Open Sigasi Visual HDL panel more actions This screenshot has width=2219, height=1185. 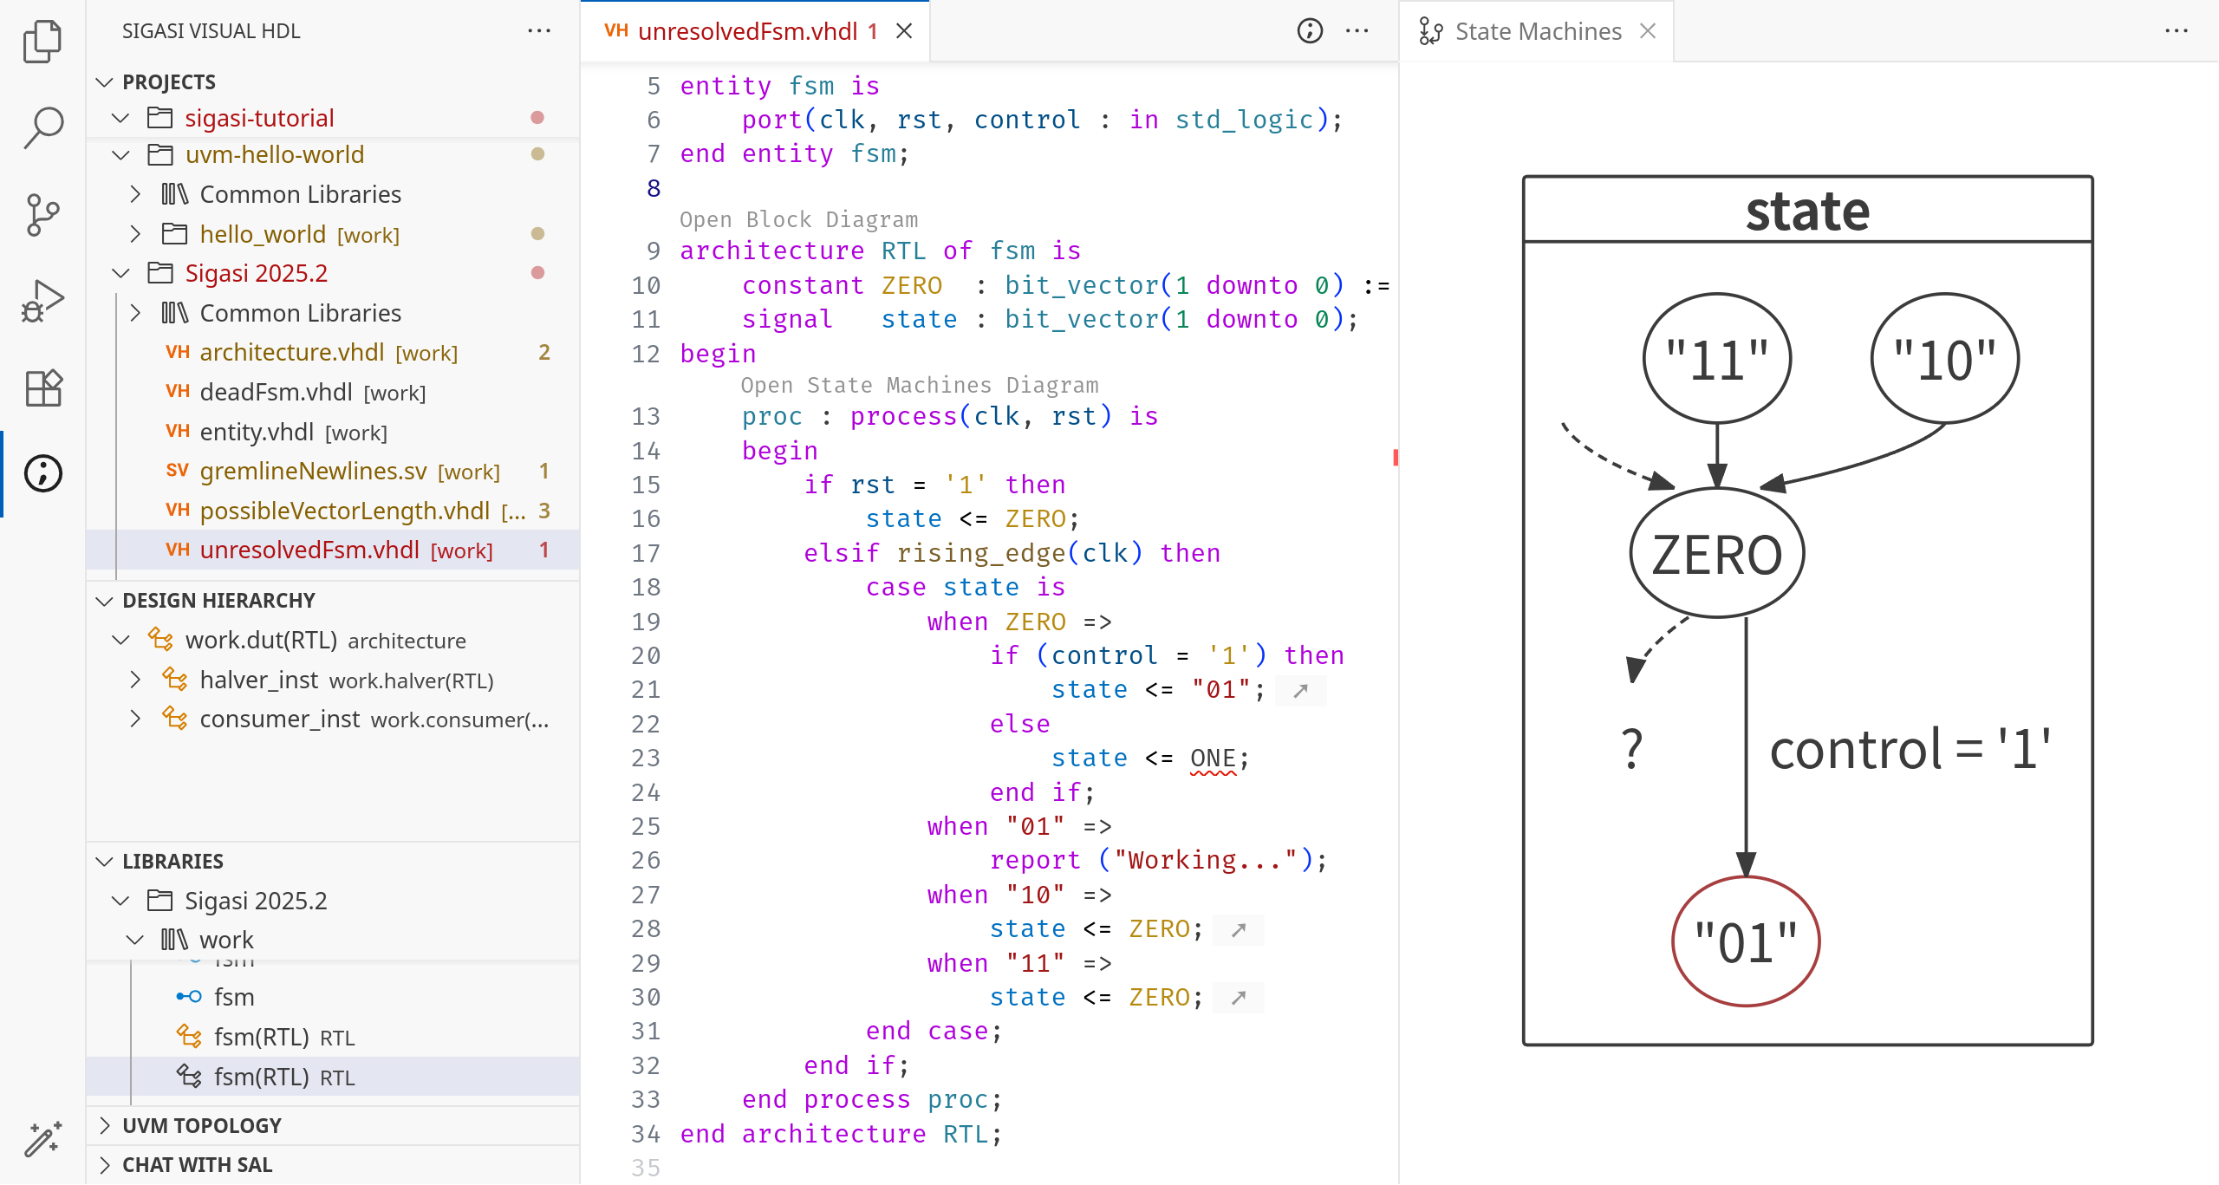(x=539, y=31)
